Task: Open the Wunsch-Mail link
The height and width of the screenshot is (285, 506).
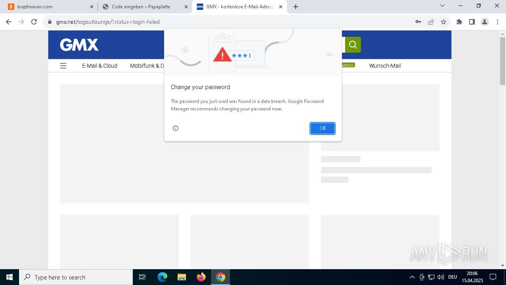Action: tap(385, 66)
